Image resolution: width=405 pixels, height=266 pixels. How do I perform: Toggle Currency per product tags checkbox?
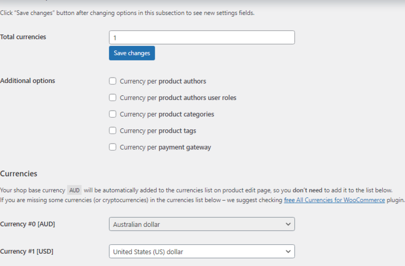pos(113,131)
